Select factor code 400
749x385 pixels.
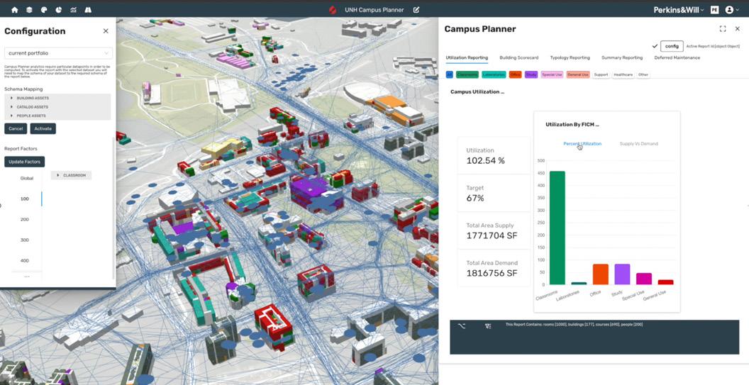25,260
